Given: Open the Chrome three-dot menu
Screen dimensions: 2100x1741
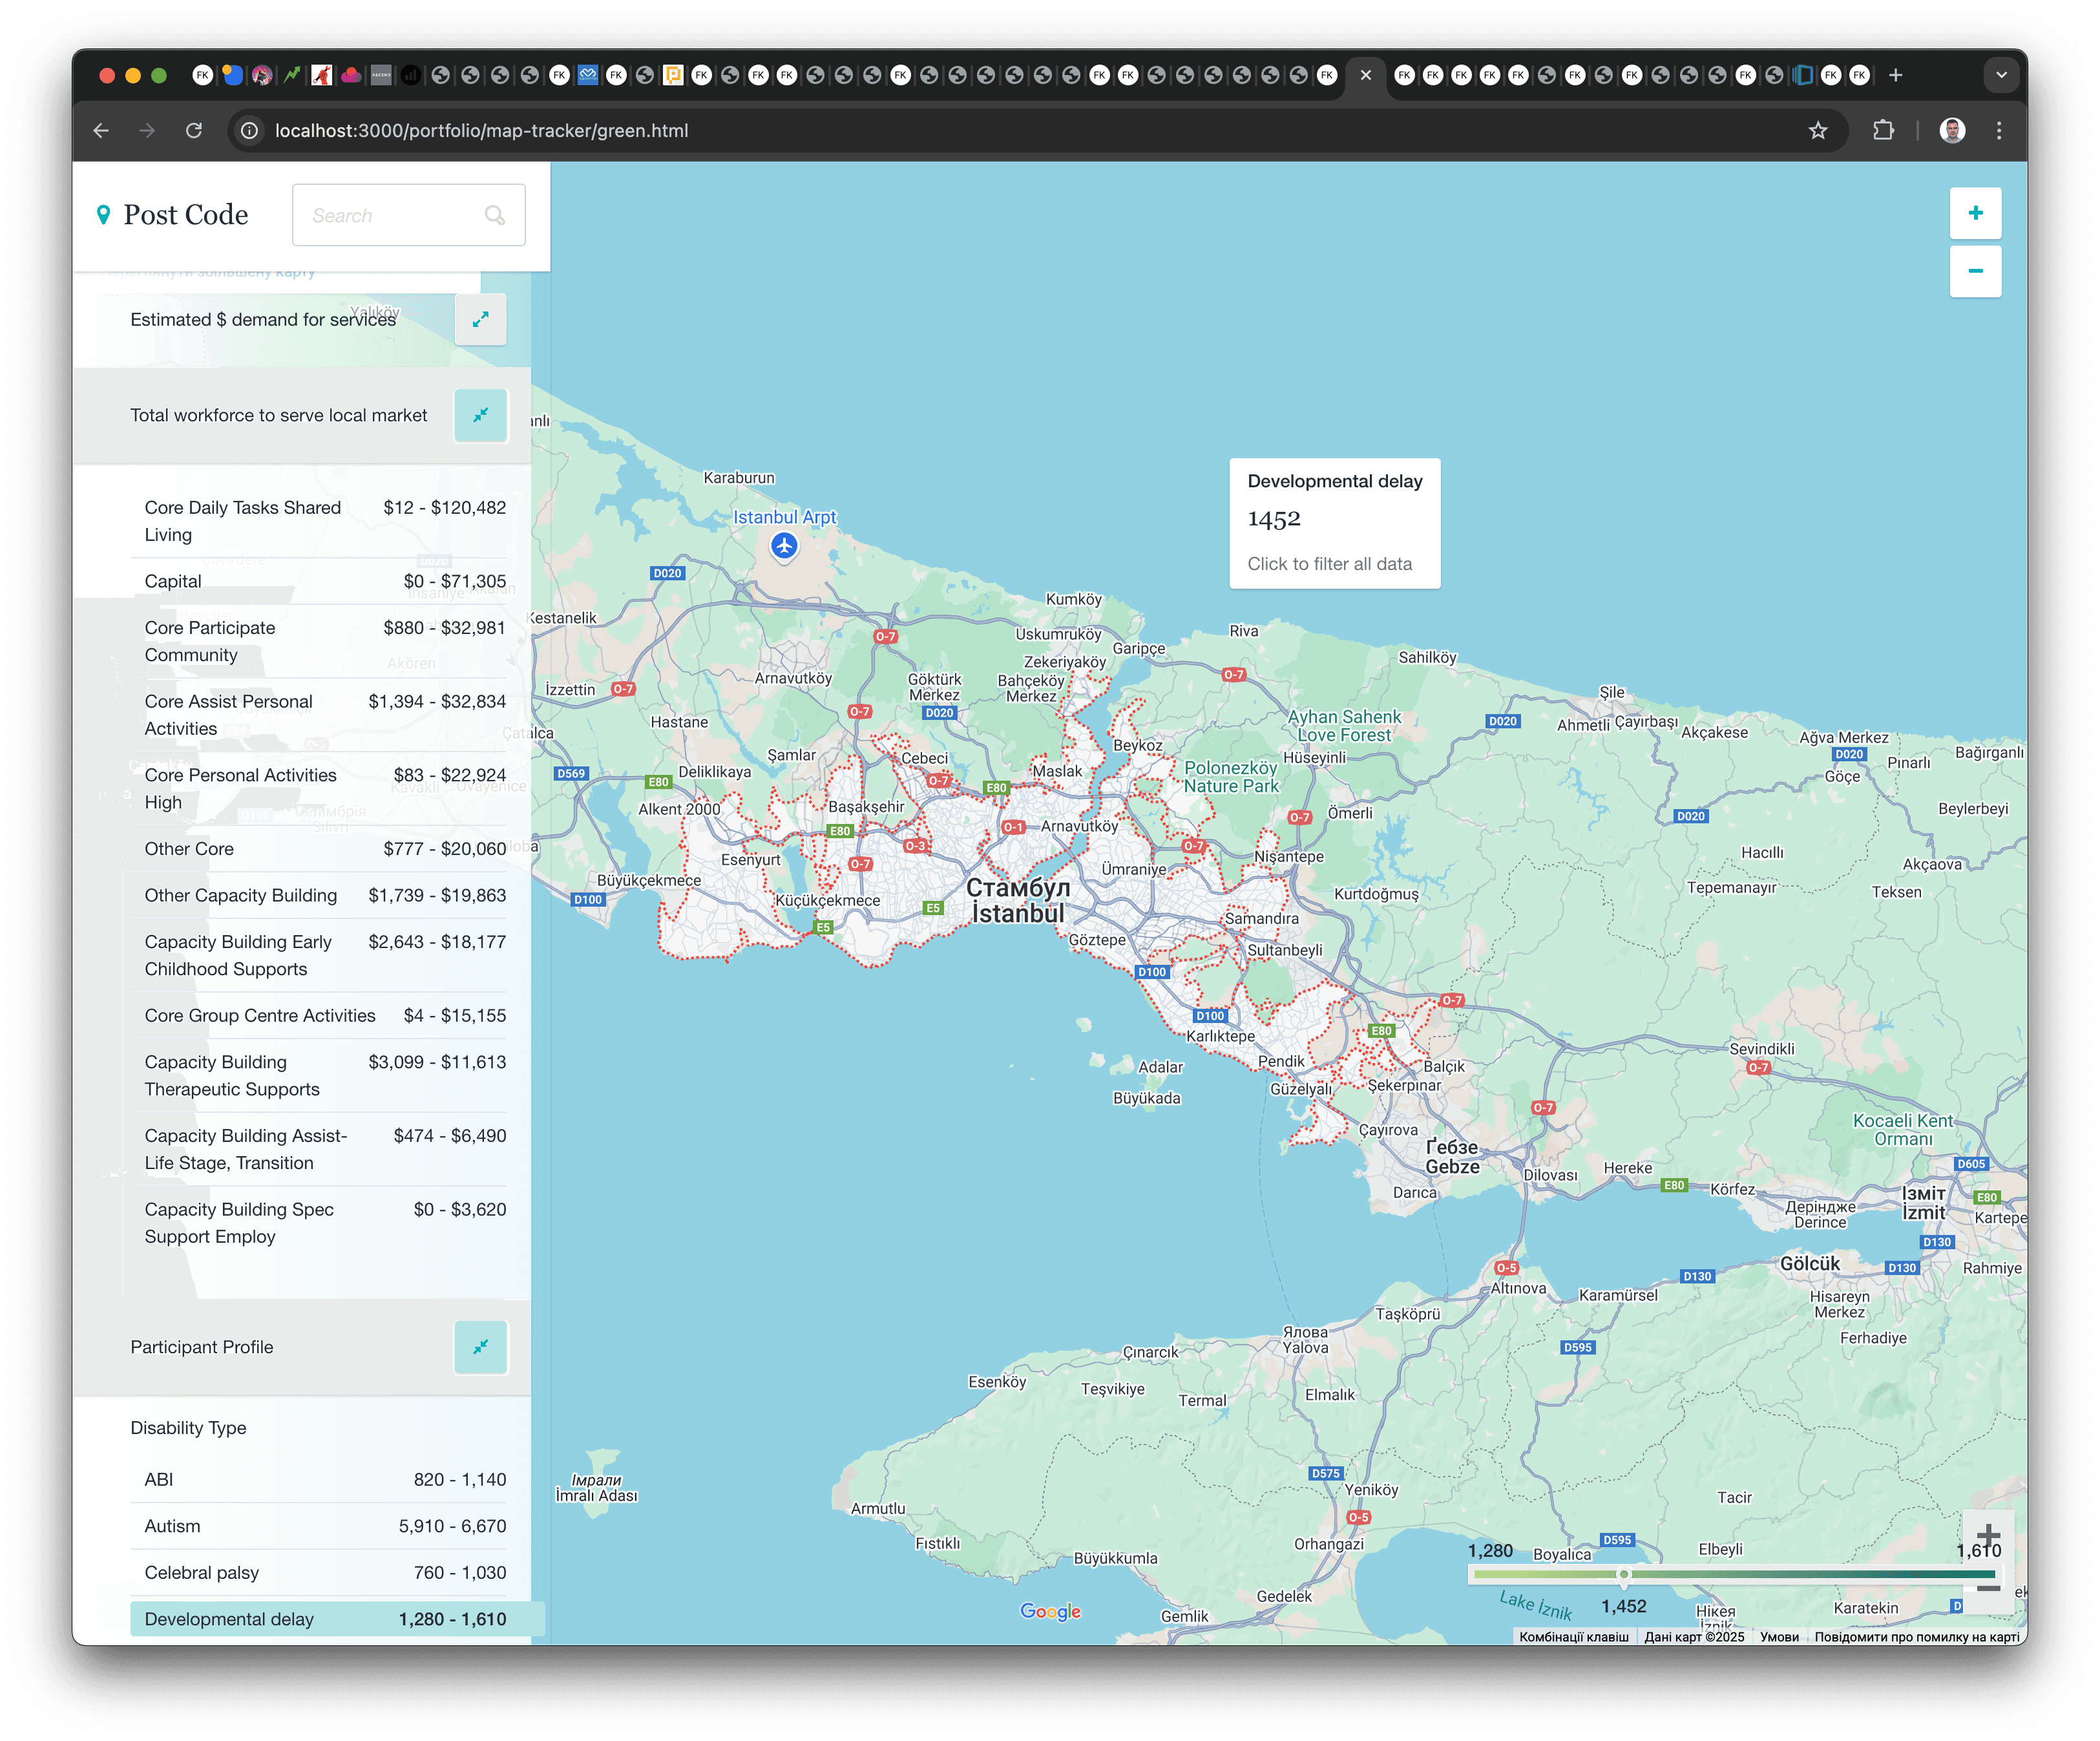Looking at the screenshot, I should click(1999, 131).
